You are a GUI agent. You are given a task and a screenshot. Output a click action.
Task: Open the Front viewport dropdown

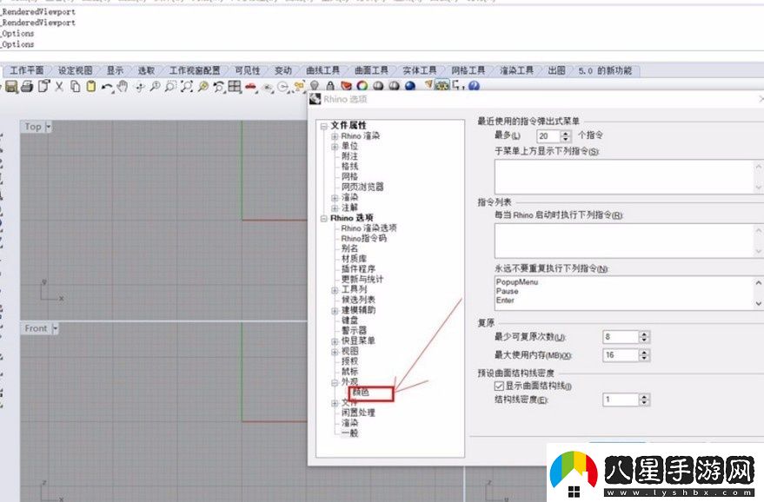(55, 328)
